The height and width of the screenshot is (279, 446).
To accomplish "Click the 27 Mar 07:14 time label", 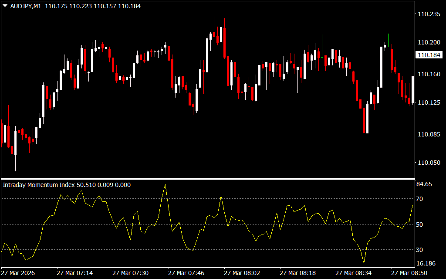I will [74, 273].
